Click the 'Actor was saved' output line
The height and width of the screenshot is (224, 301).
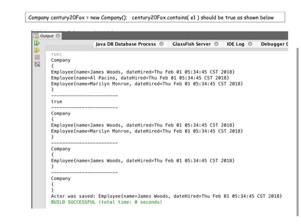tap(166, 196)
